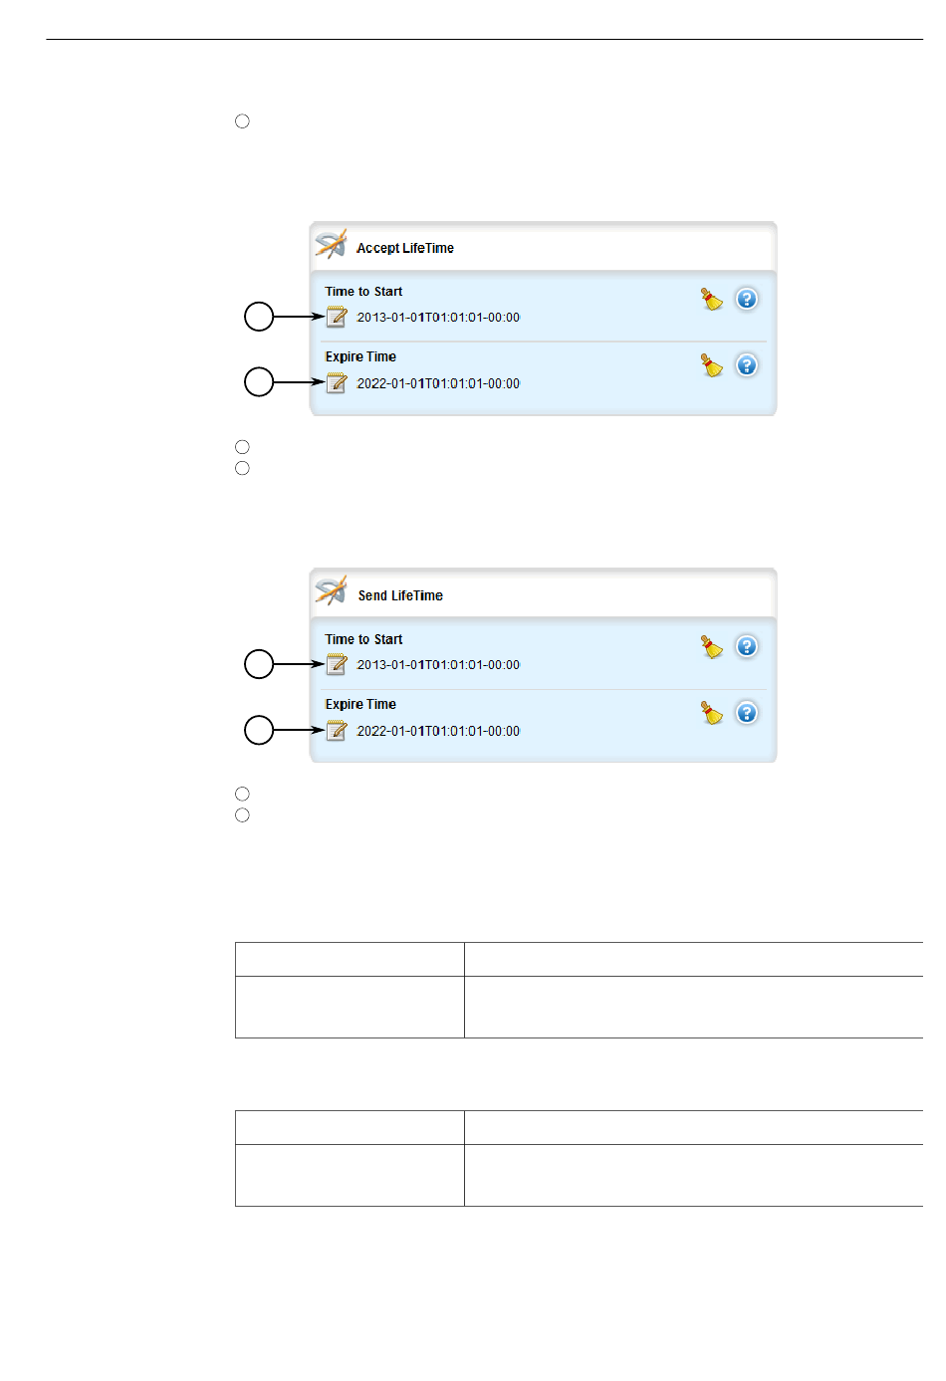
Task: Open help for Accept LifeTime Expire Time
Action: click(747, 364)
